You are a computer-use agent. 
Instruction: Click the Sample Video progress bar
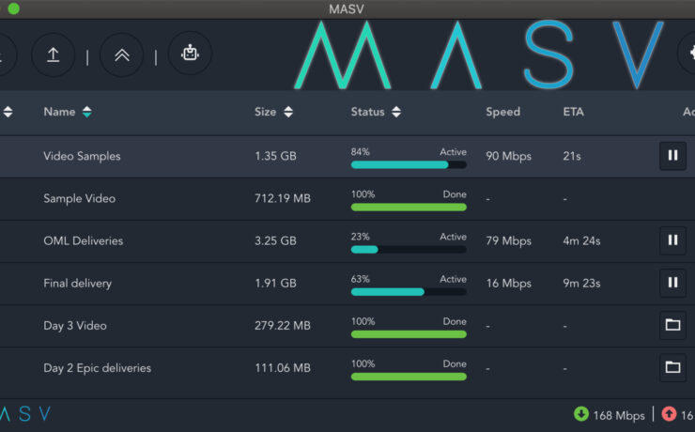tap(409, 207)
